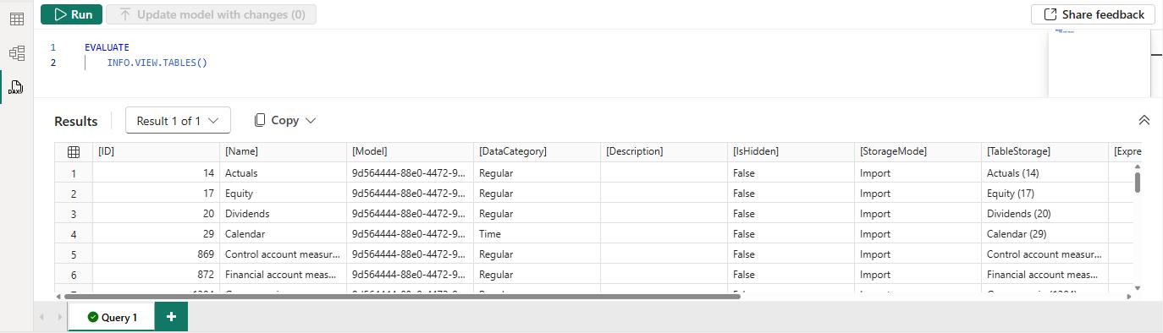Click the results grid select-all icon
Image resolution: width=1163 pixels, height=333 pixels.
click(74, 152)
